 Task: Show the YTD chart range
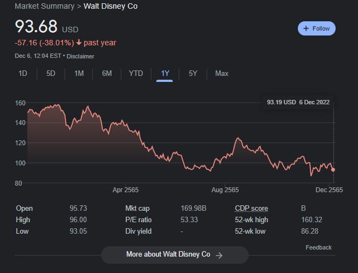point(136,74)
